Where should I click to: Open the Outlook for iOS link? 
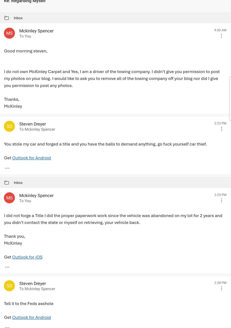(27, 257)
